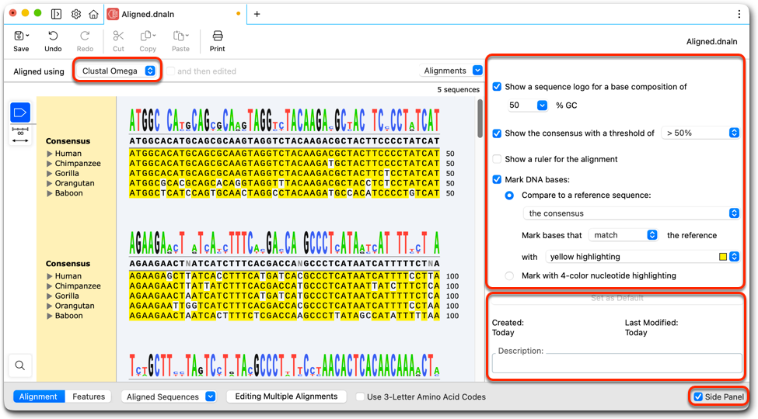This screenshot has width=758, height=419.
Task: Change the consensus threshold > 50% dropdown
Action: coord(700,133)
